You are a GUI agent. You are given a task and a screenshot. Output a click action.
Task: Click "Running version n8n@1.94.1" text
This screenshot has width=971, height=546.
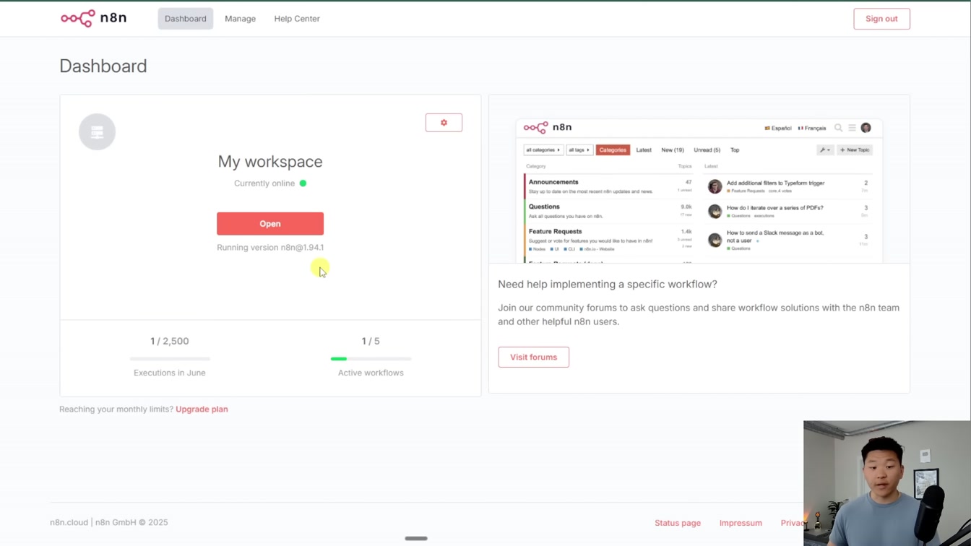coord(270,247)
